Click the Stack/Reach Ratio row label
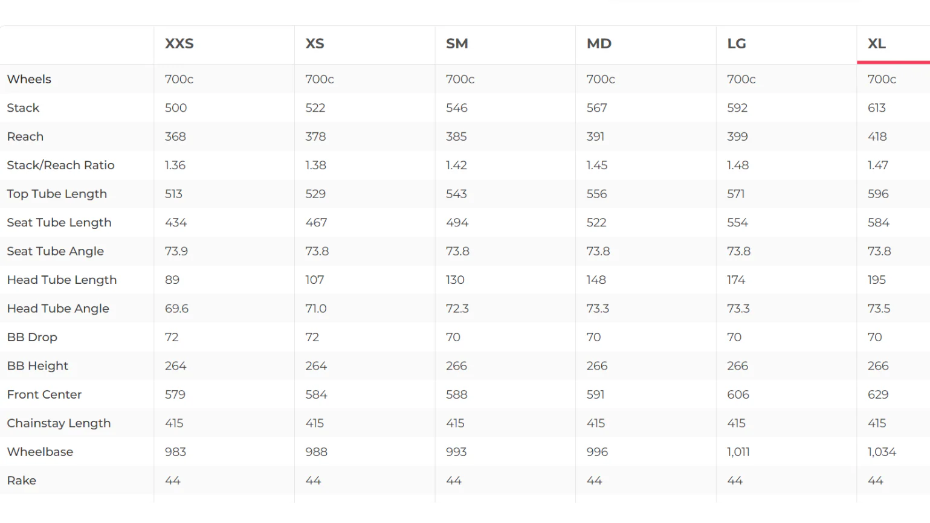The width and height of the screenshot is (930, 523). click(x=60, y=165)
